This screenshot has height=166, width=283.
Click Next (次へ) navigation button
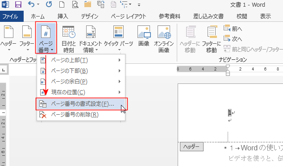233,39
